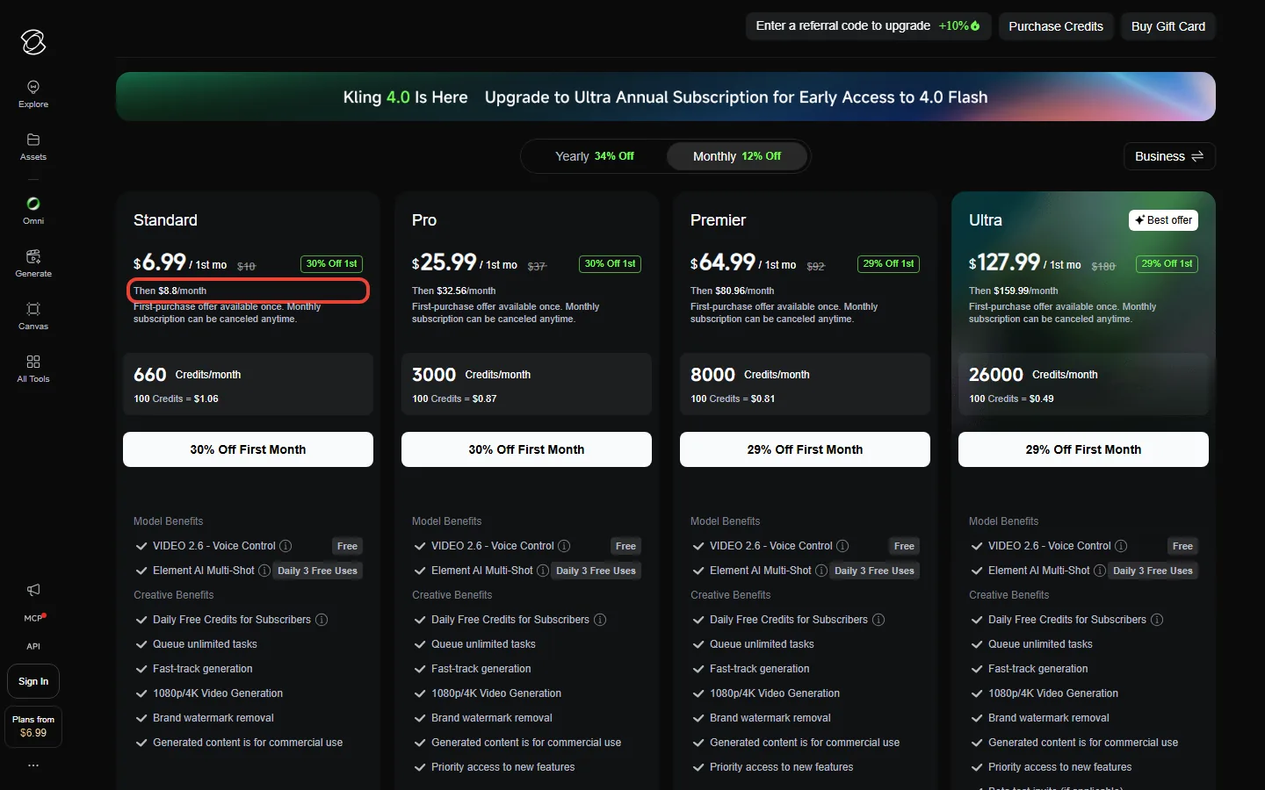
Task: Show info for Pro Daily Free Credits
Action: pyautogui.click(x=600, y=620)
